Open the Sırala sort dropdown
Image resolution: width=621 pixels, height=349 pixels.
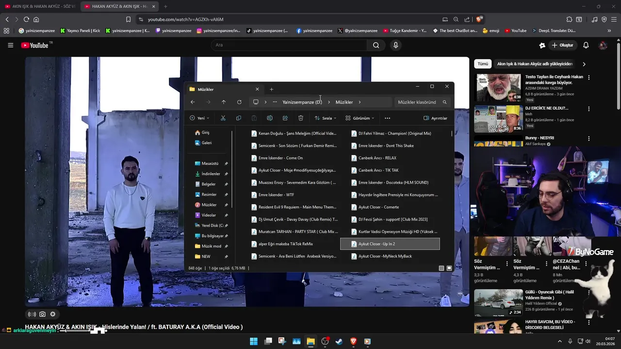(325, 118)
